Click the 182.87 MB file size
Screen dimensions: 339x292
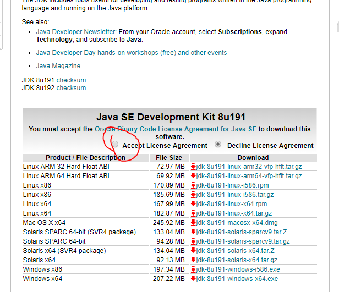[x=169, y=213]
